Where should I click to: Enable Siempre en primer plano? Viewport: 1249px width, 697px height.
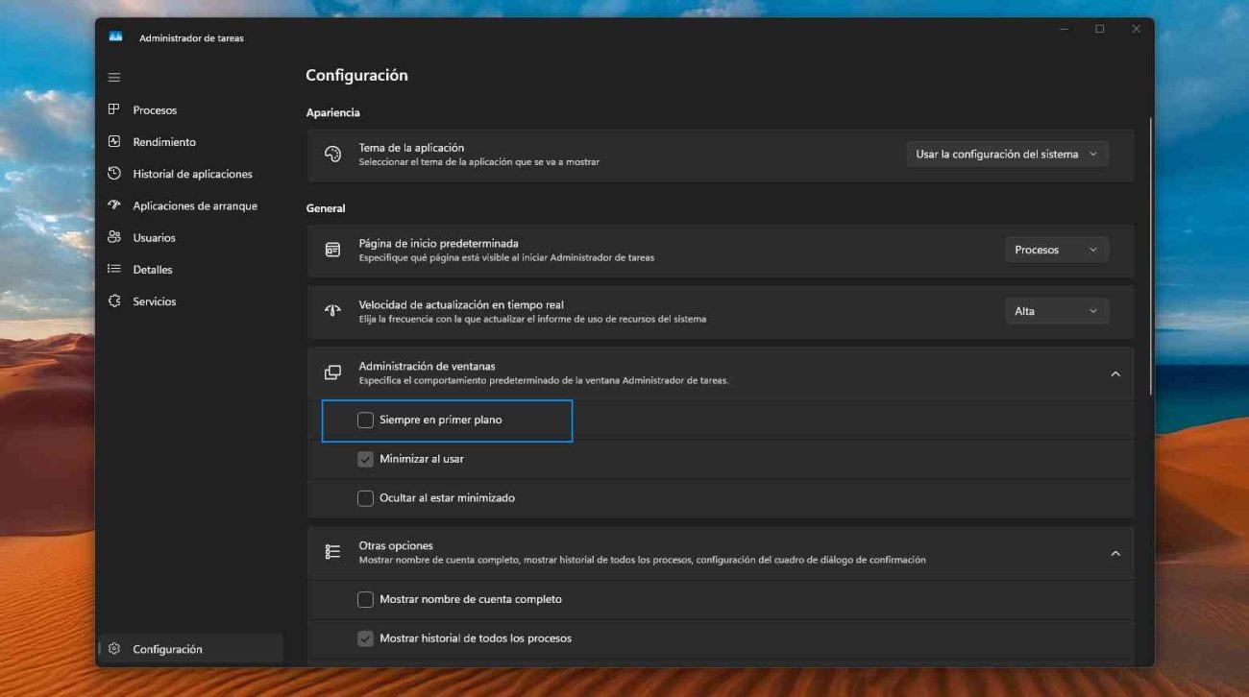[x=364, y=420]
